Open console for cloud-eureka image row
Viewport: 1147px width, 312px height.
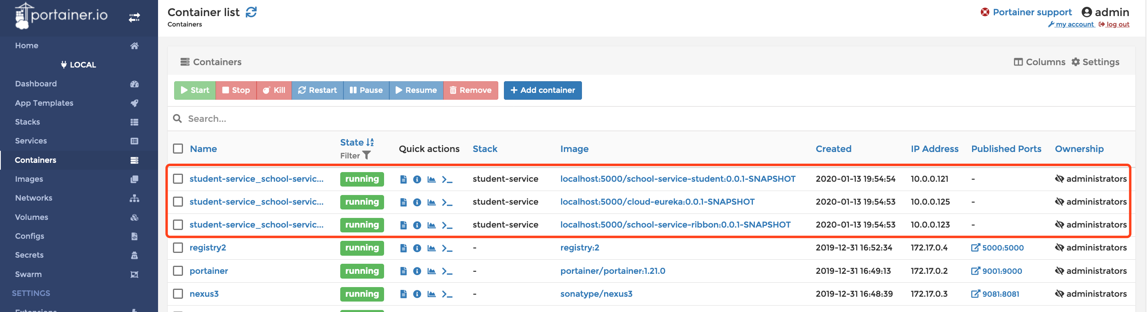(x=447, y=203)
